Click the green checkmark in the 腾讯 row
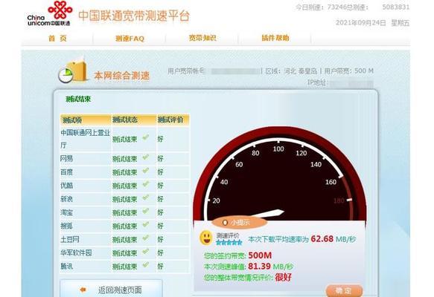434x297 pixels. [146, 265]
